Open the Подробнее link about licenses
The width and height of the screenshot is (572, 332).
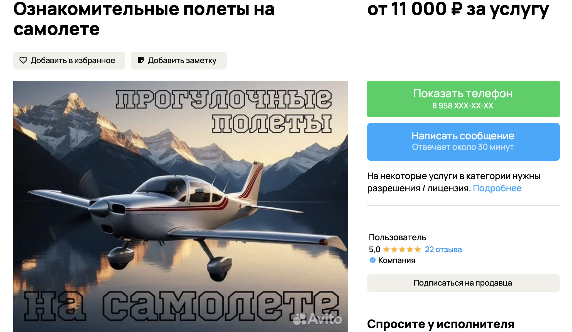tap(497, 188)
